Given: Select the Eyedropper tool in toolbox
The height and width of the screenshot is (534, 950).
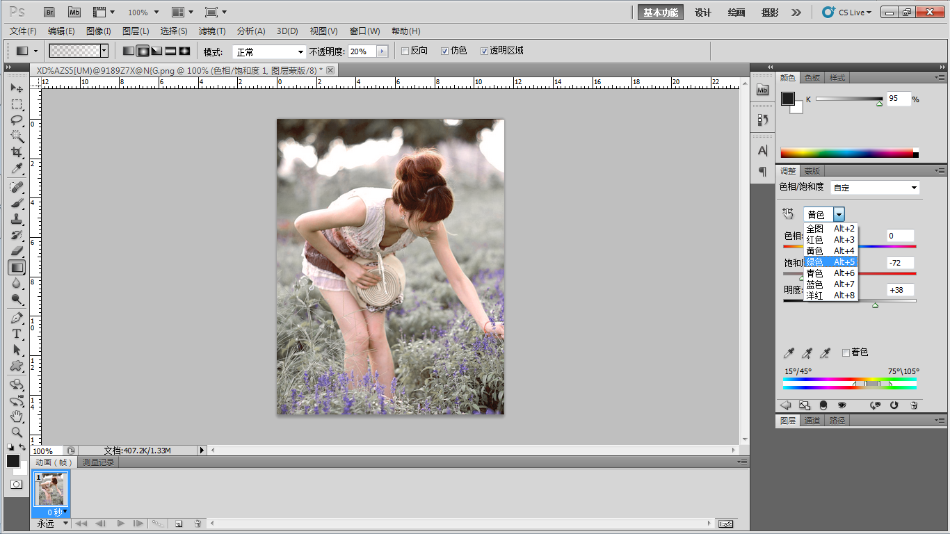Looking at the screenshot, I should [17, 169].
